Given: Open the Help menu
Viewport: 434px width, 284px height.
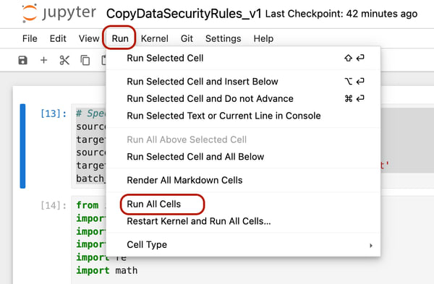Looking at the screenshot, I should (x=263, y=38).
